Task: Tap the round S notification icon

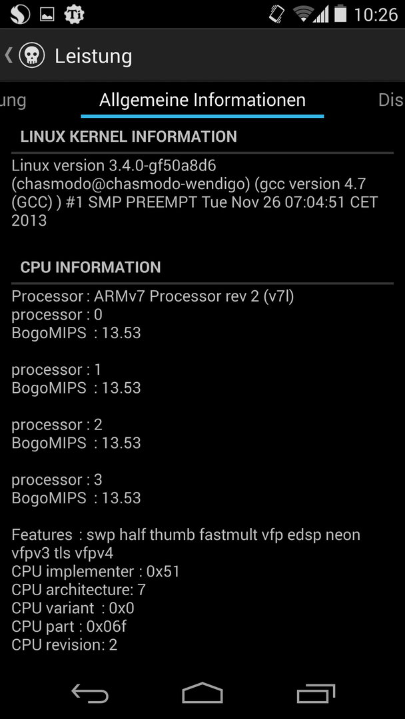Action: coord(19,15)
